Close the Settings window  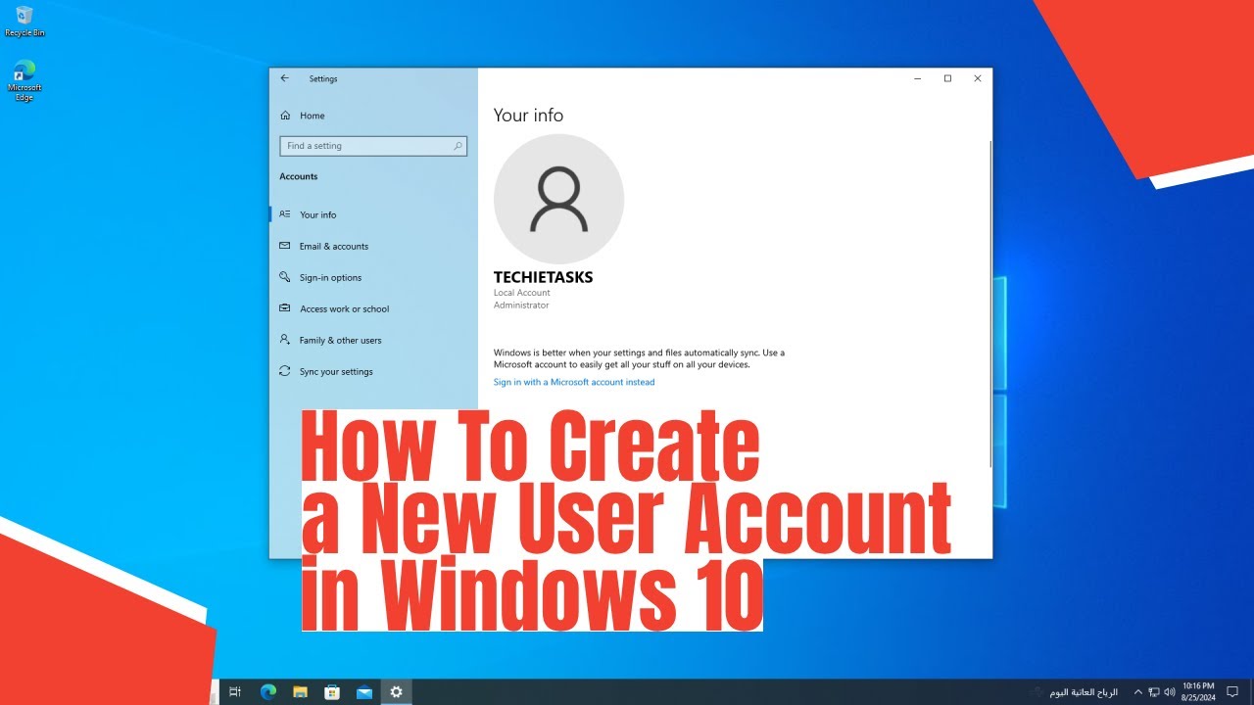pos(978,78)
